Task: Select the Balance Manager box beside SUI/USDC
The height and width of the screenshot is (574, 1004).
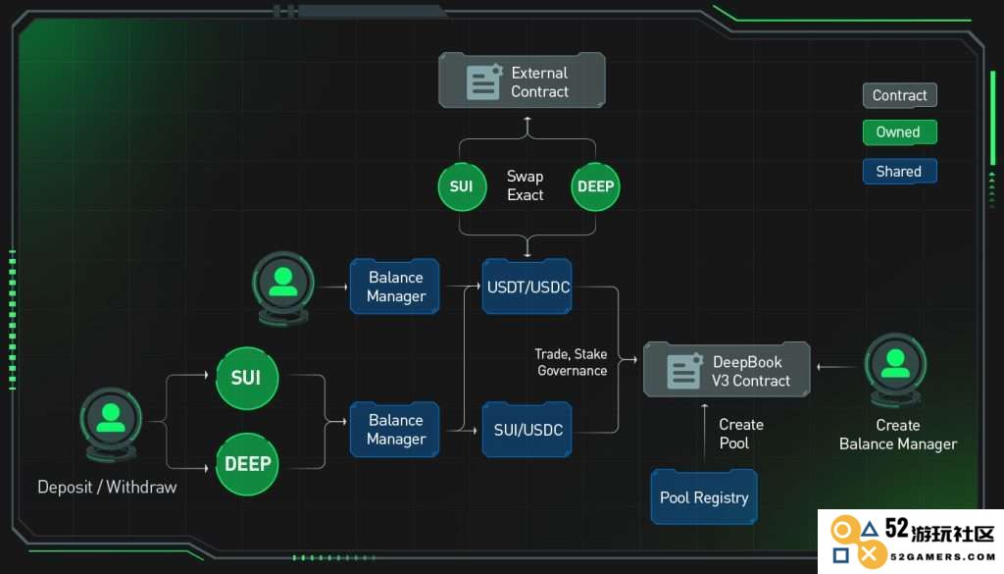Action: [x=395, y=429]
